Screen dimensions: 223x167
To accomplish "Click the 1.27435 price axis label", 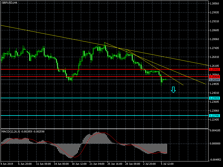I will click(x=214, y=48).
